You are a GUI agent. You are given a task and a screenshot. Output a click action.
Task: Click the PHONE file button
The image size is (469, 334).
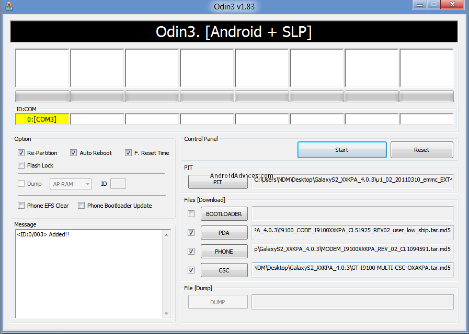(x=224, y=252)
